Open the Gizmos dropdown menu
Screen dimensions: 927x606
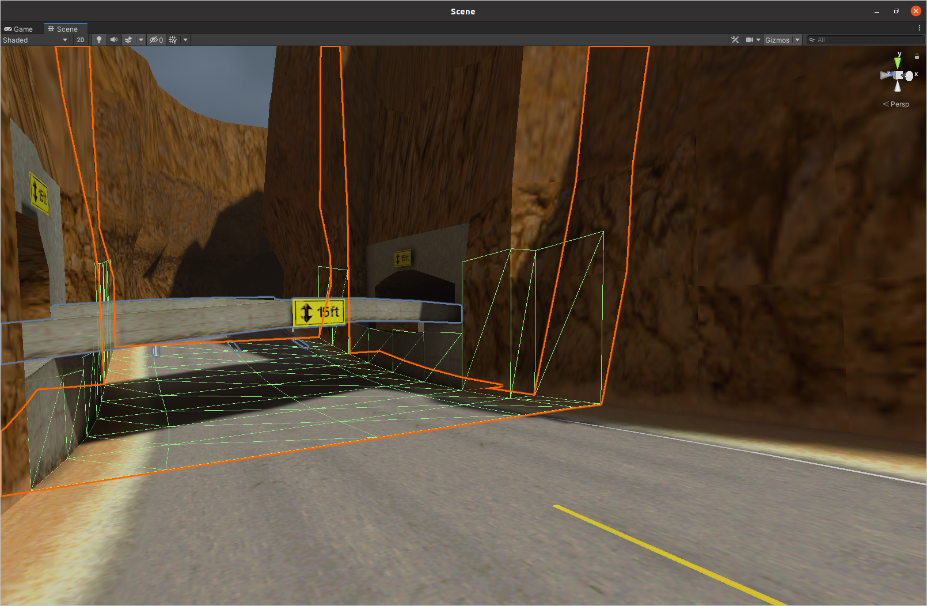coord(797,39)
